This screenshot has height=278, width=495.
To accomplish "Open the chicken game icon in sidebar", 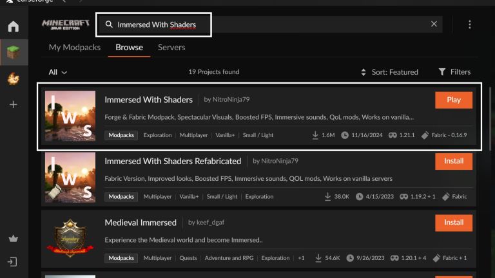I will pyautogui.click(x=14, y=79).
